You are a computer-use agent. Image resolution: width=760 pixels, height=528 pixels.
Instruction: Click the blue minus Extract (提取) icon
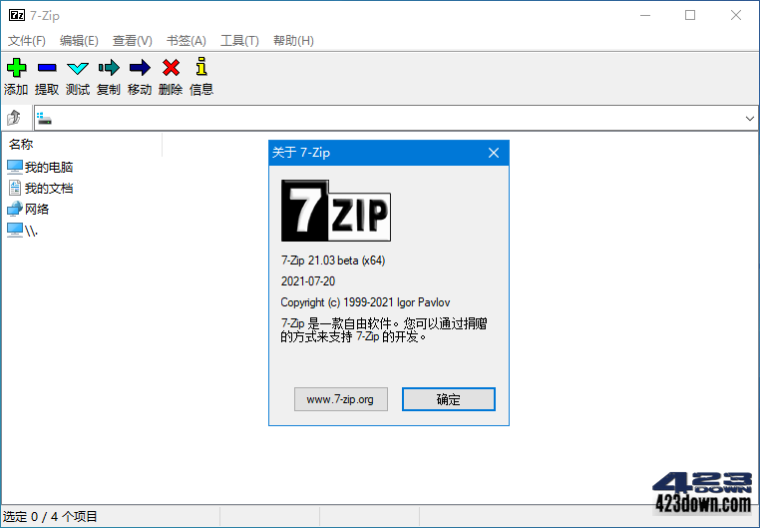point(47,68)
